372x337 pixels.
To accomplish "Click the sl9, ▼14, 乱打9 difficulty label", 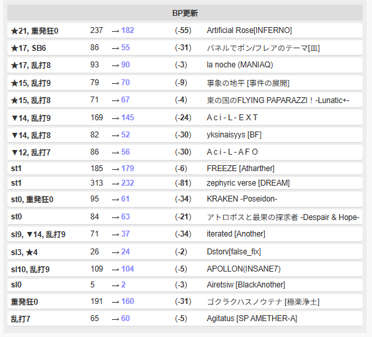I will 38,235.
